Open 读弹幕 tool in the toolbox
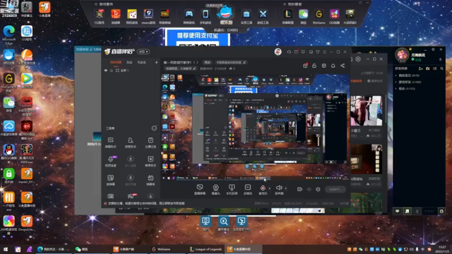This screenshot has width=452, height=254. pyautogui.click(x=111, y=180)
